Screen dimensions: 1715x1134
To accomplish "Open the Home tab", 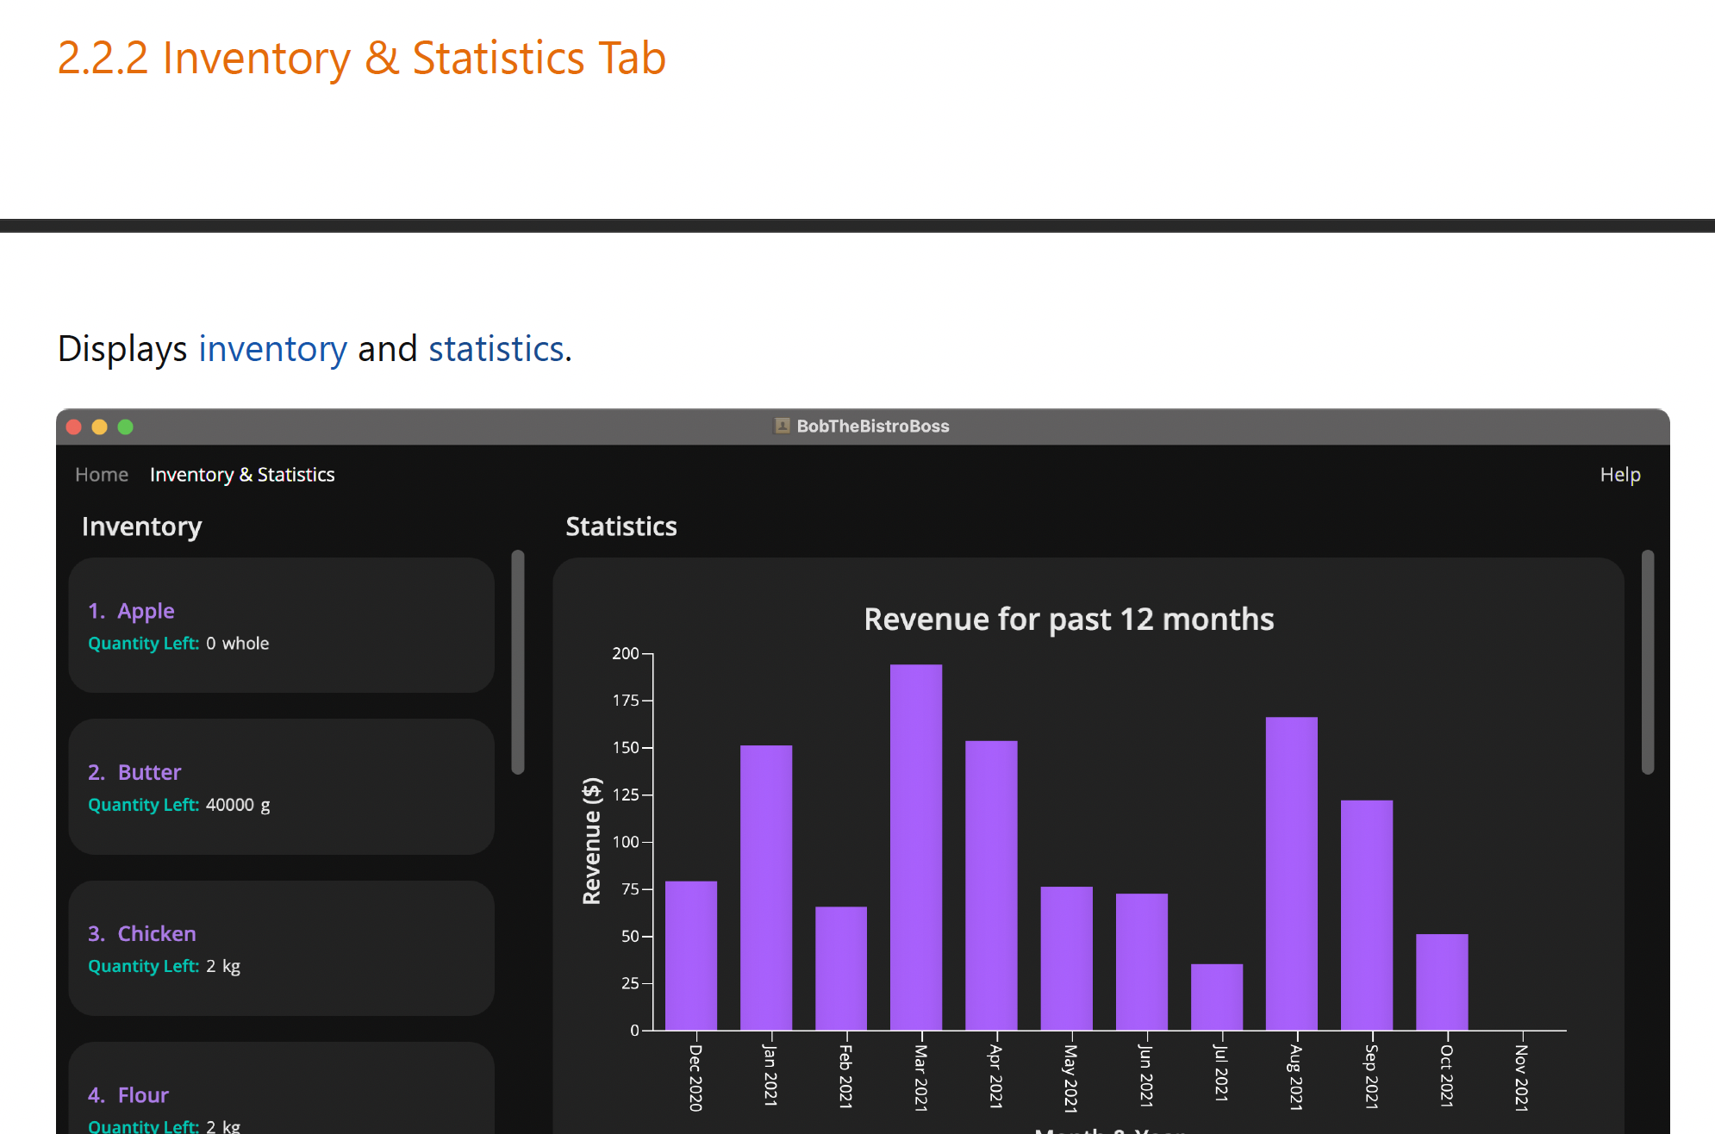I will [x=102, y=475].
